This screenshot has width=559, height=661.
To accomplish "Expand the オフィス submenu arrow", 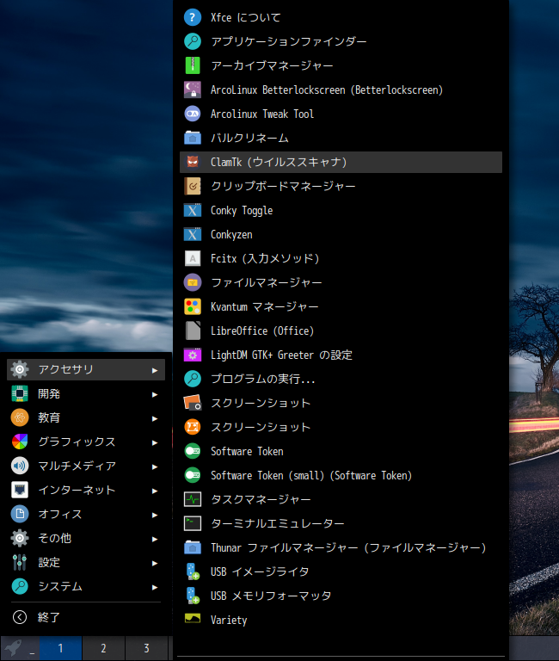I will 155,515.
